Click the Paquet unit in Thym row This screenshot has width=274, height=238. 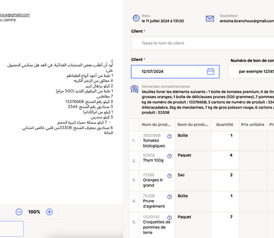coord(184,155)
